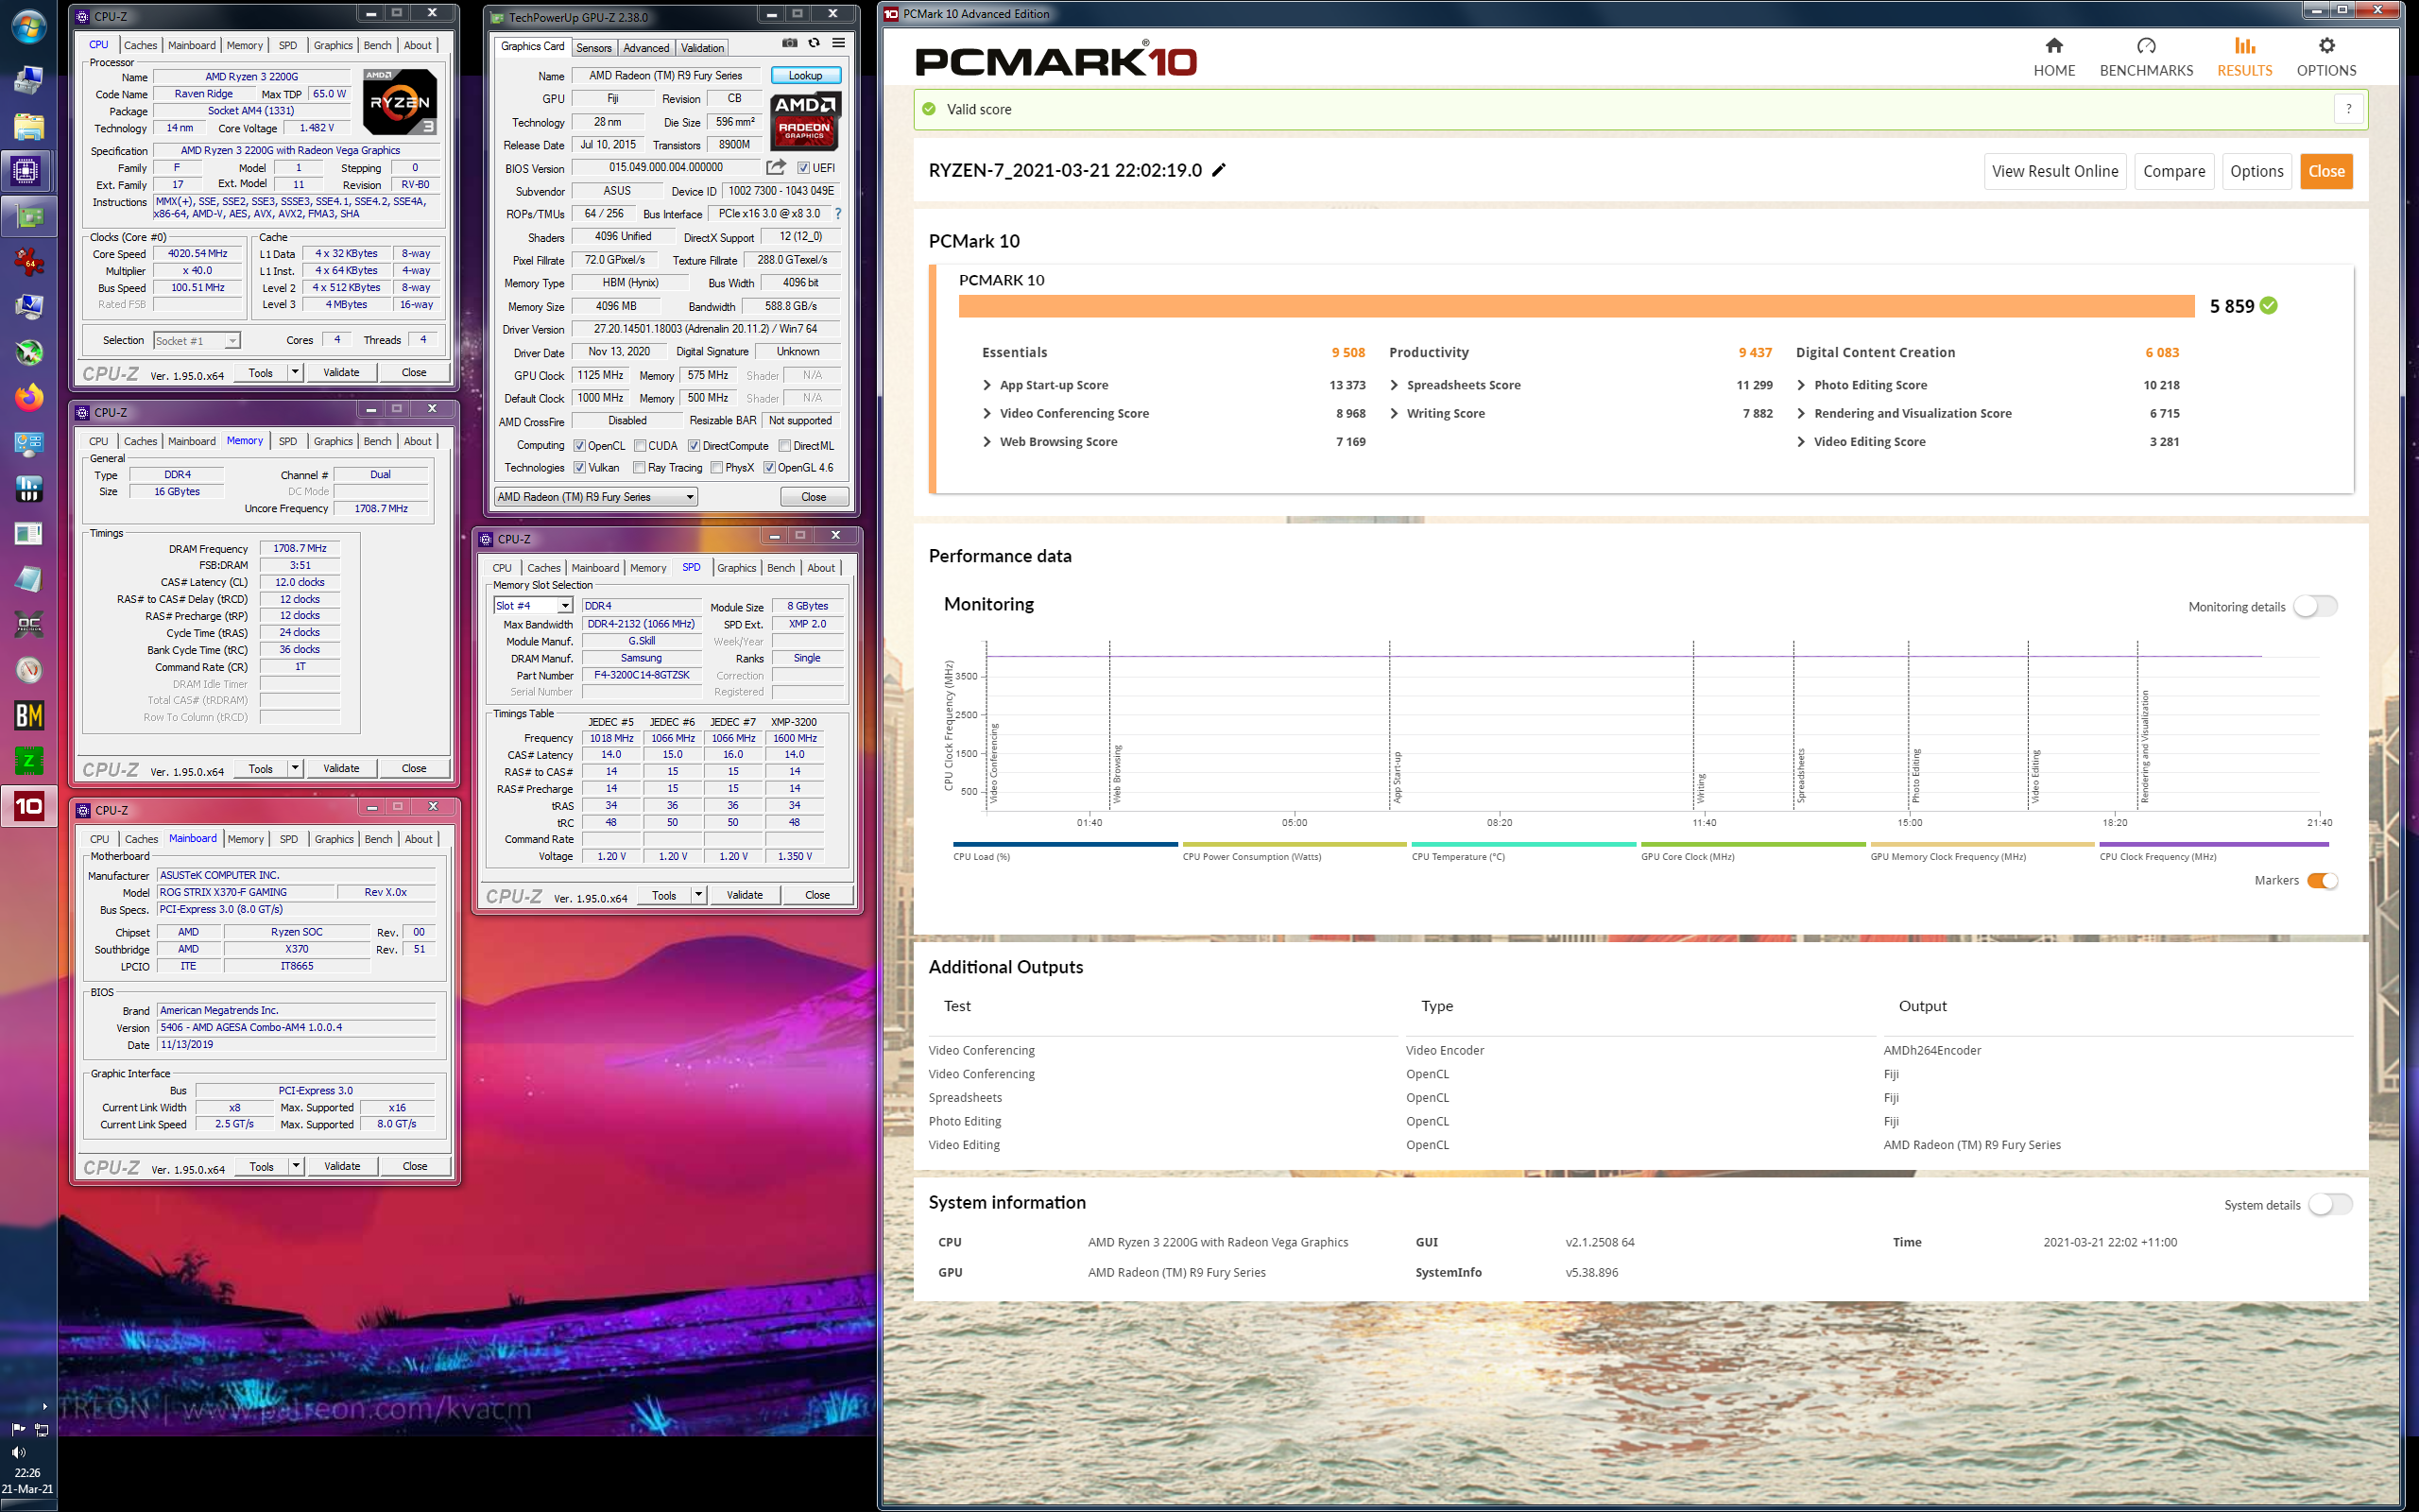Open the GPU-Z hamburger menu
2419x1512 pixels.
pyautogui.click(x=839, y=43)
